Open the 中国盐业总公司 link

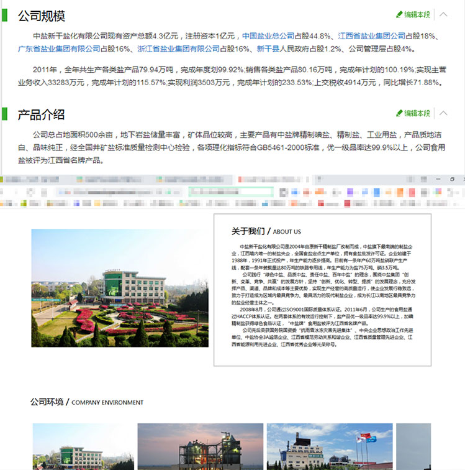click(268, 36)
